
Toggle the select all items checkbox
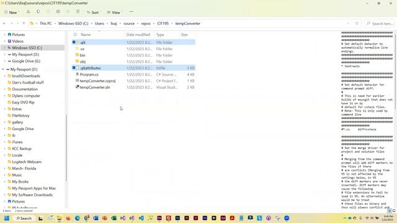click(75, 35)
